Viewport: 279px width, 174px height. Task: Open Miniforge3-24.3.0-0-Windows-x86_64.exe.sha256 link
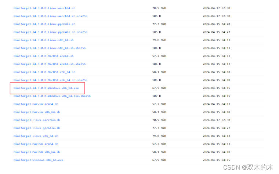point(52,96)
